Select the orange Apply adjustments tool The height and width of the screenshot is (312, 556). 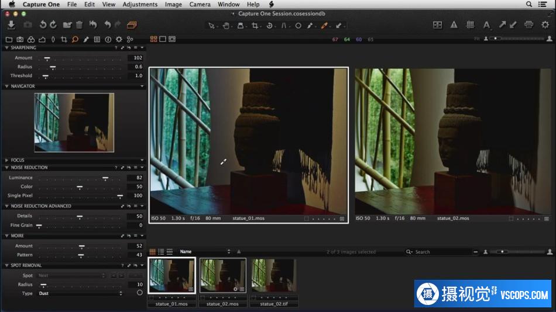point(324,26)
